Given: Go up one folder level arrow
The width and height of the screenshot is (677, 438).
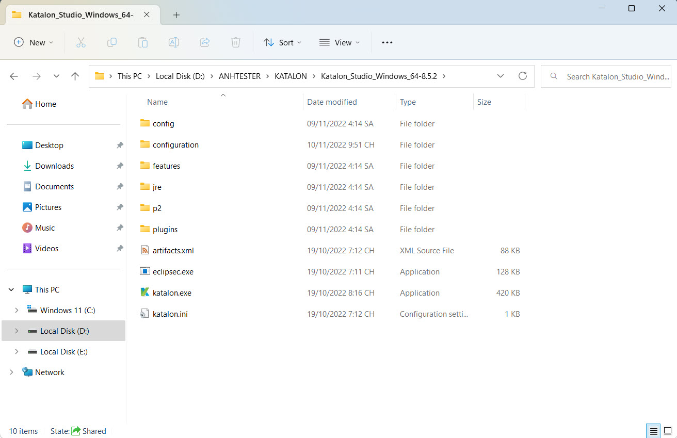Looking at the screenshot, I should pos(75,76).
